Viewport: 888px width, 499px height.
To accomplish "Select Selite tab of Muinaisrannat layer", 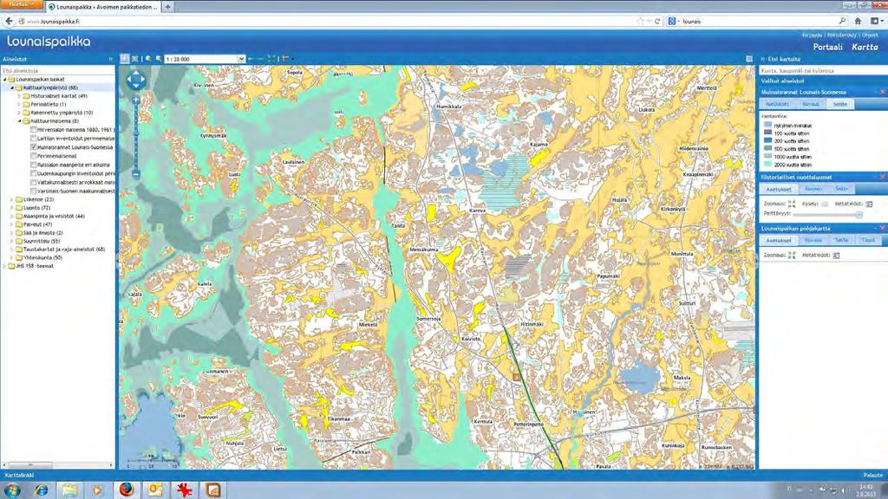I will pyautogui.click(x=840, y=104).
